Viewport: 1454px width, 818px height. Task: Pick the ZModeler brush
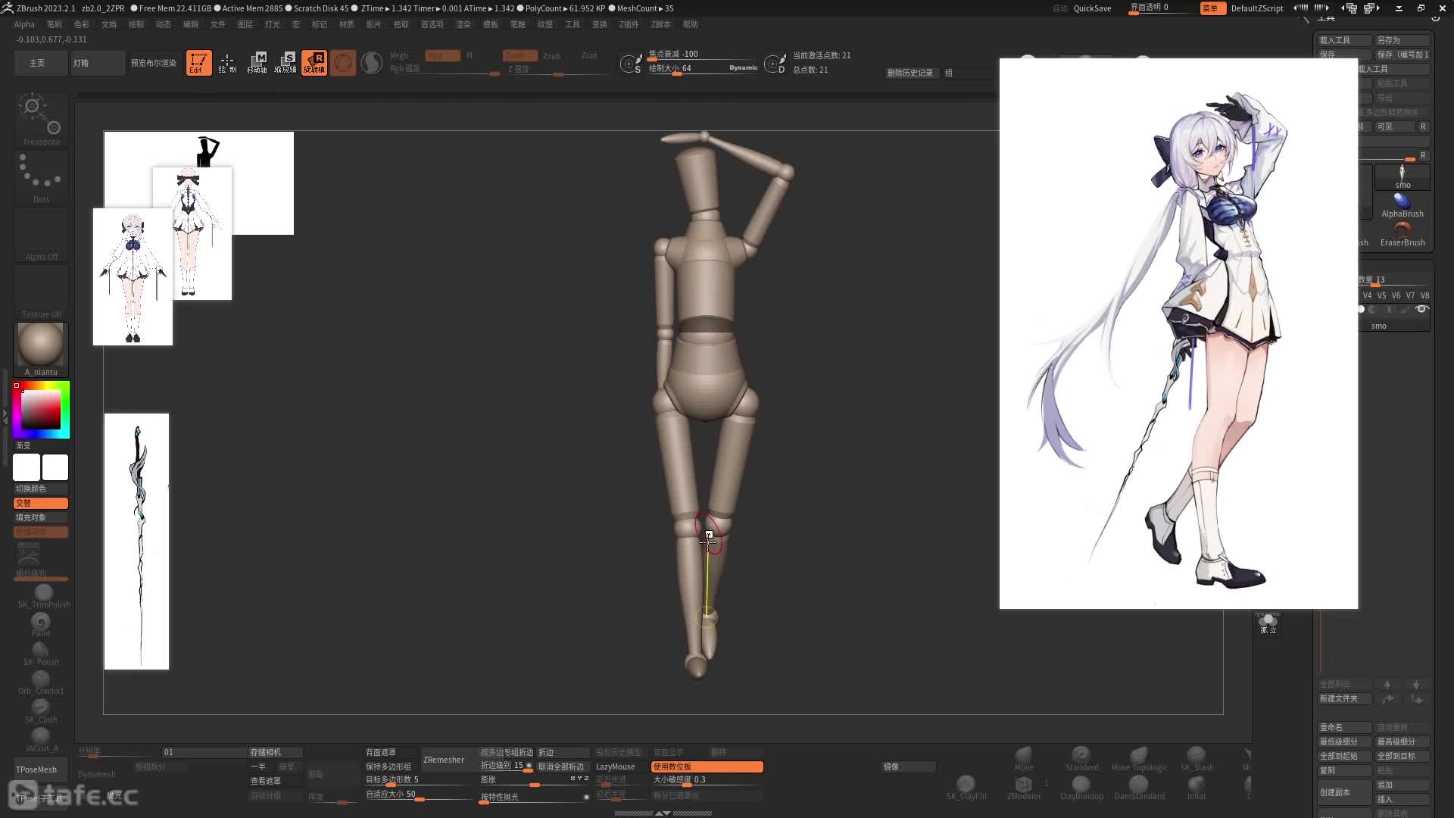[1024, 788]
